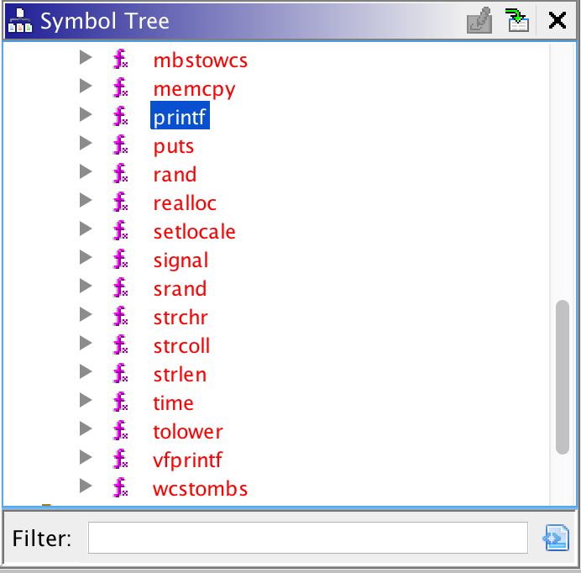Viewport: 581px width, 573px height.
Task: Click the function icon beside wcstombs
Action: tap(121, 489)
